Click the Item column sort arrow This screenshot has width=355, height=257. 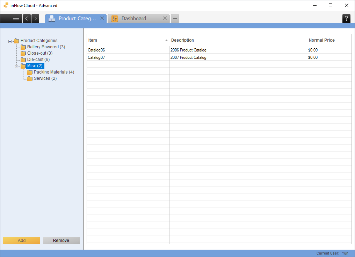(166, 40)
